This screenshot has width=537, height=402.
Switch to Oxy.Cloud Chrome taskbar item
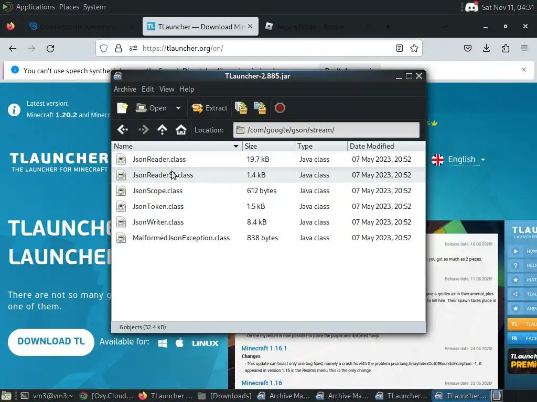click(x=106, y=396)
